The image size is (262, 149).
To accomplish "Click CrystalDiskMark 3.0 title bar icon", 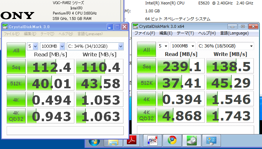I will coord(5,27).
